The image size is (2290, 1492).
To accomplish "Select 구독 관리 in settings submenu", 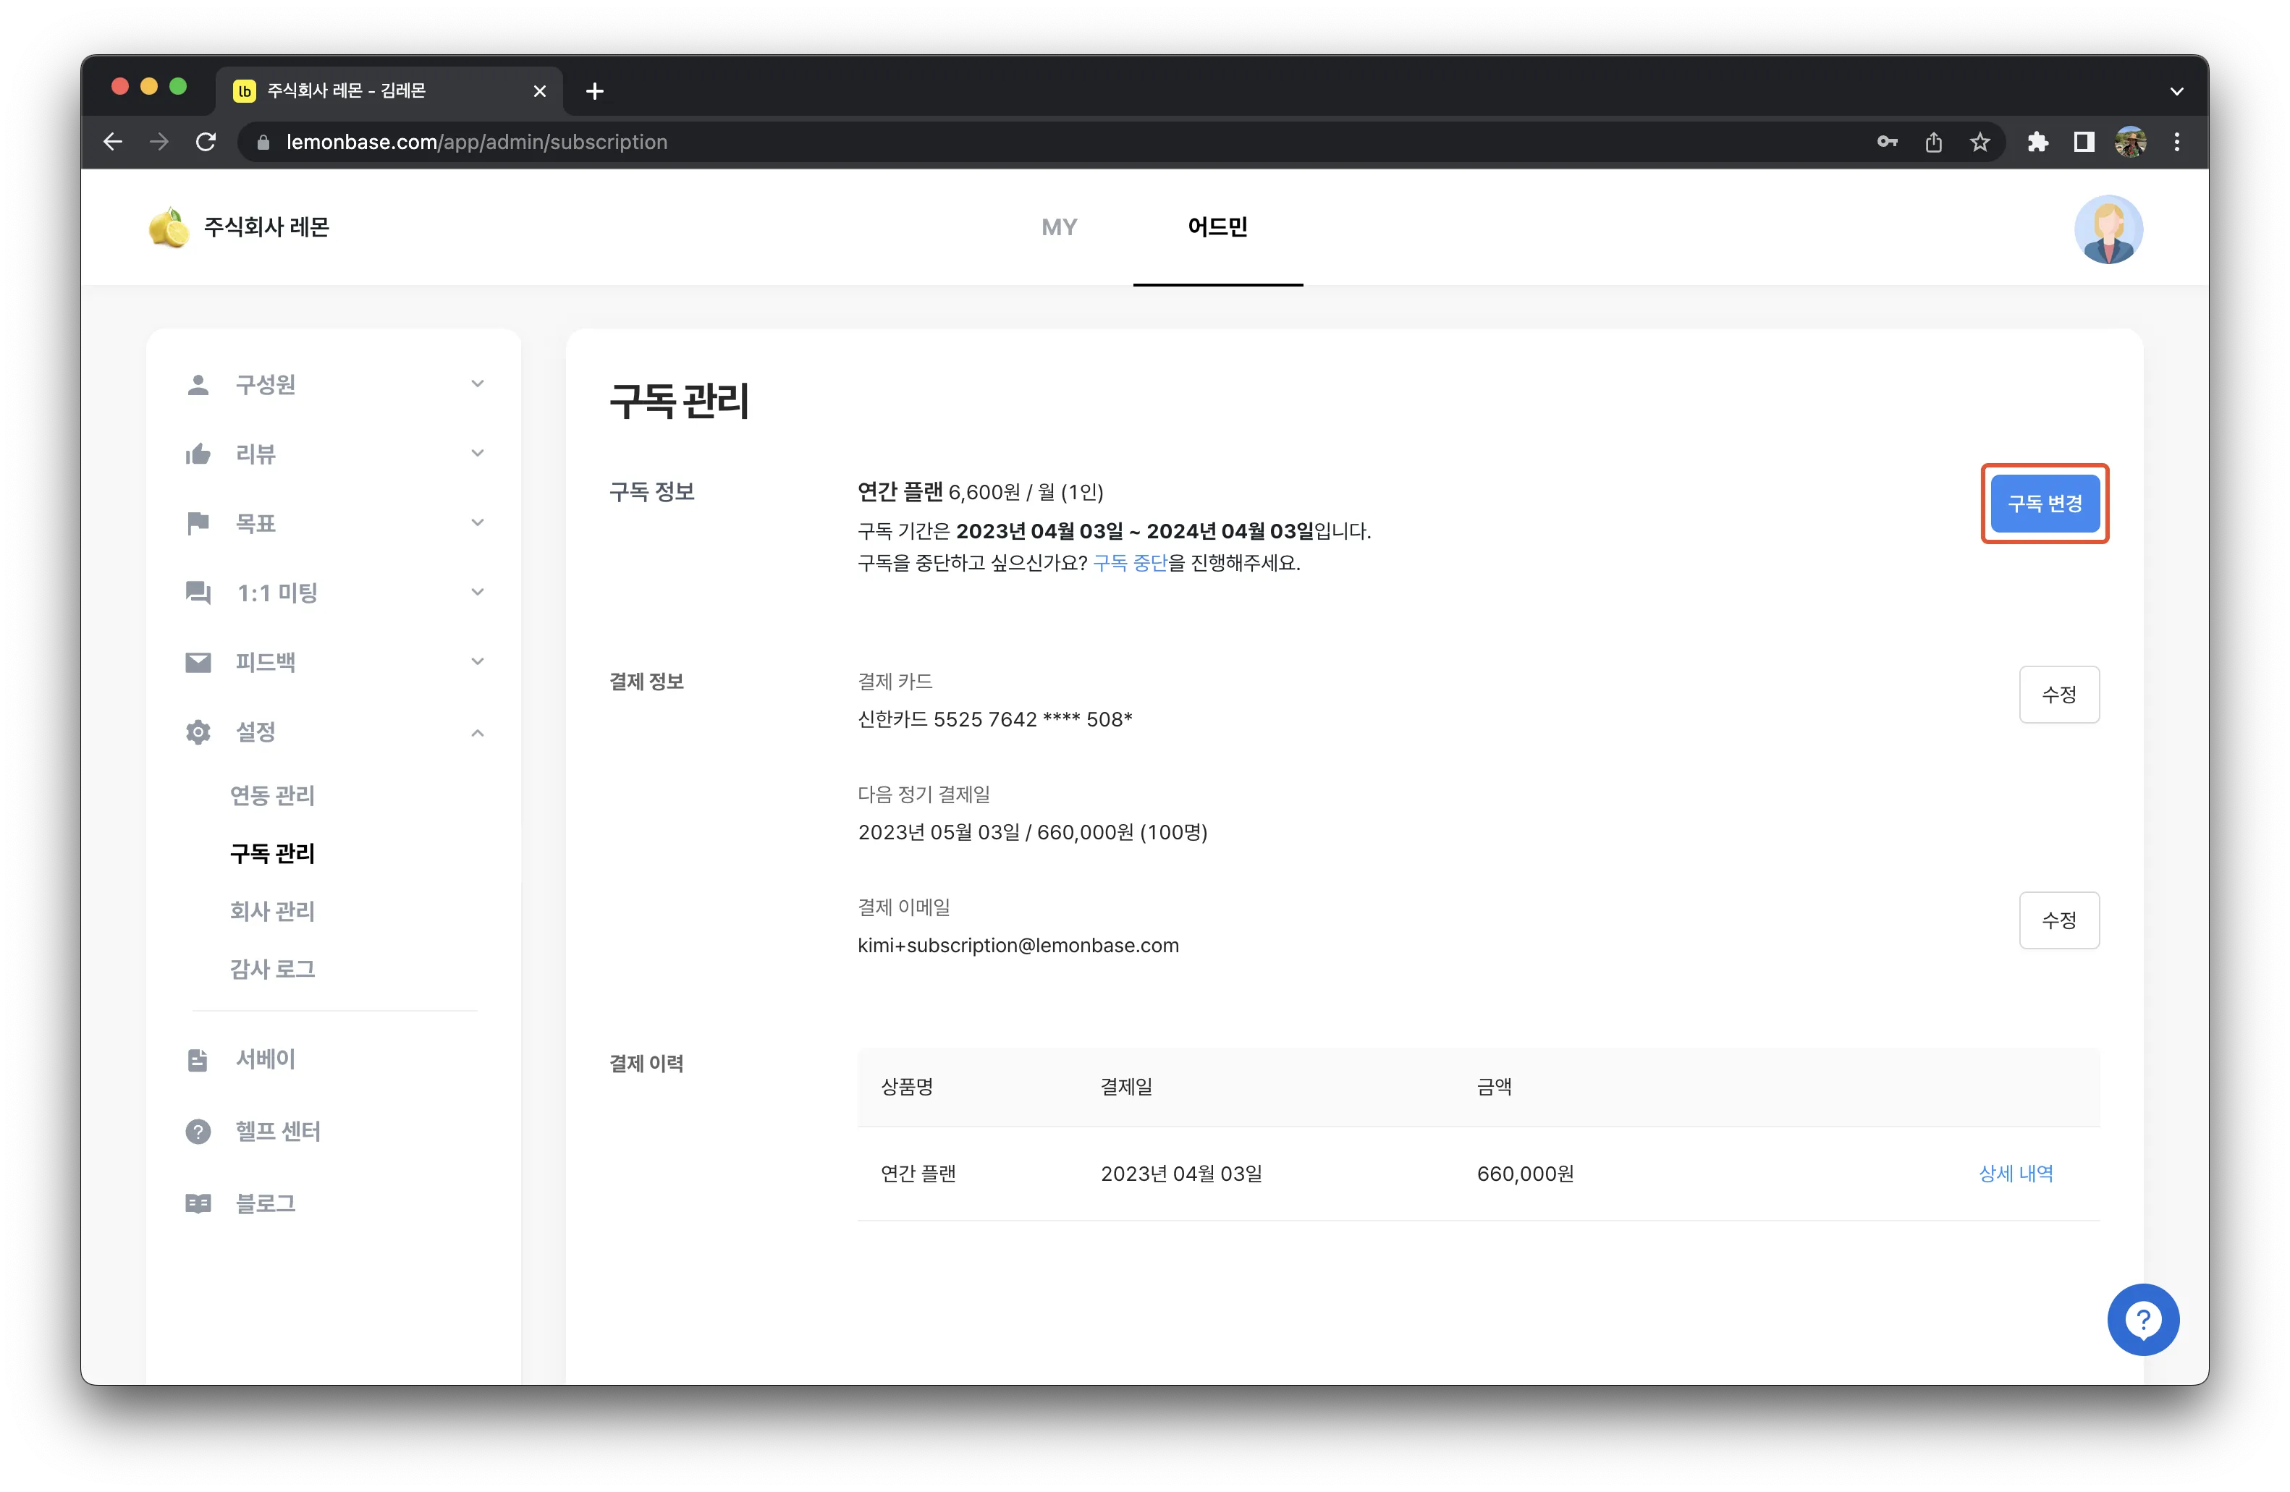I will point(272,853).
